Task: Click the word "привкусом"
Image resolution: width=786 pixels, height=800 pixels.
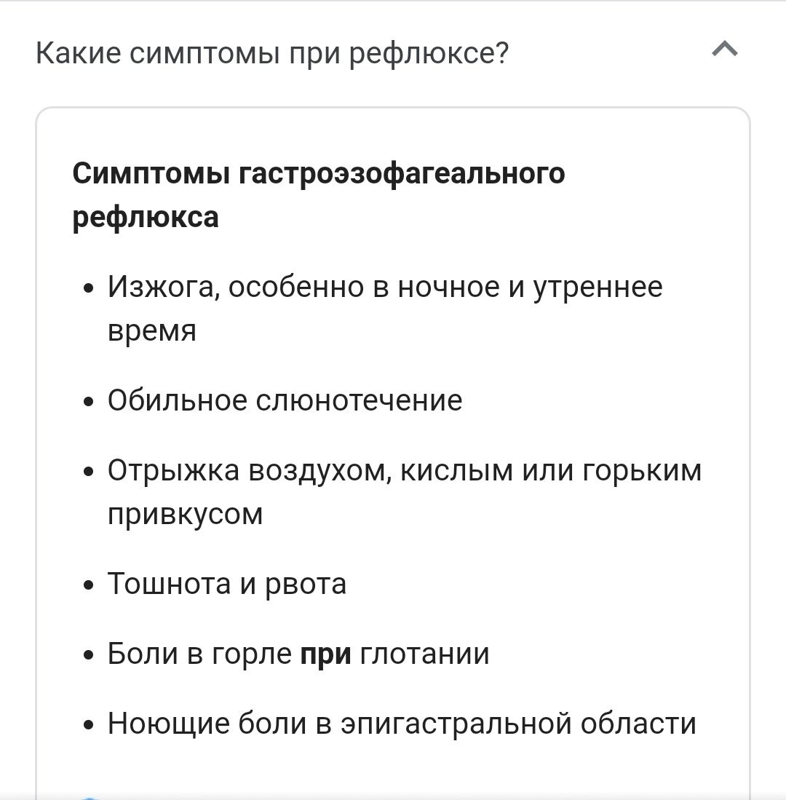Action: (185, 514)
